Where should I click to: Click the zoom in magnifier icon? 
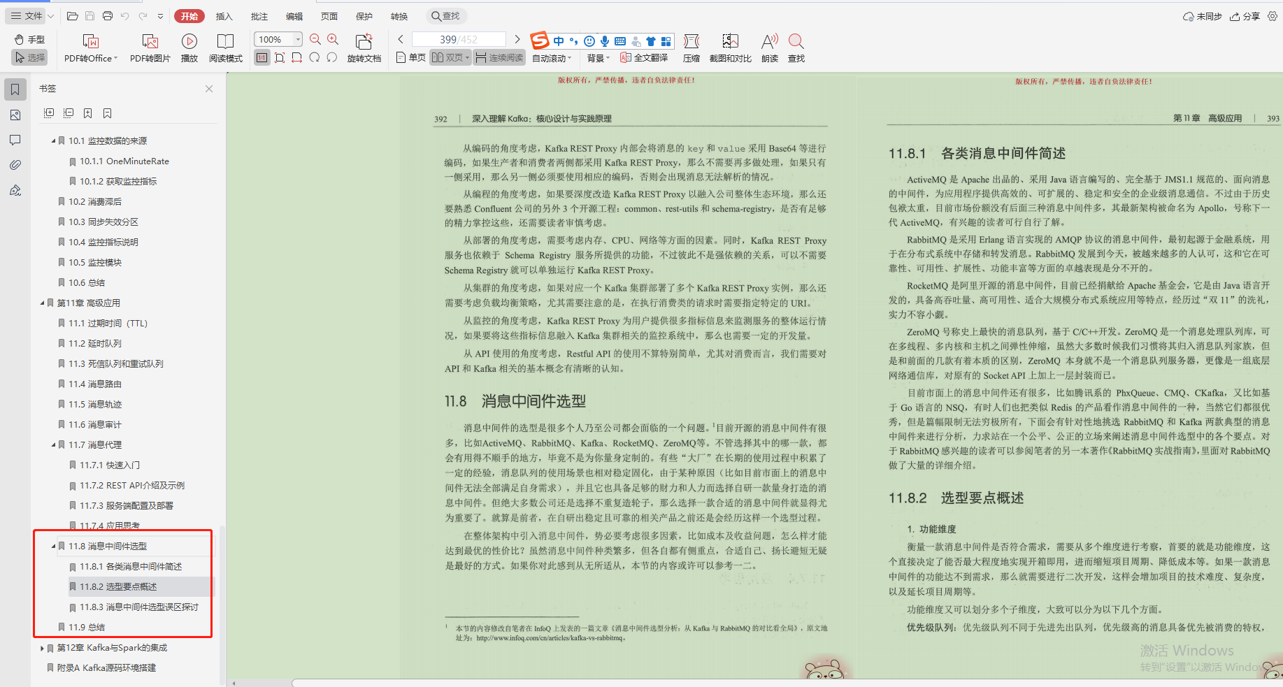[x=333, y=39]
